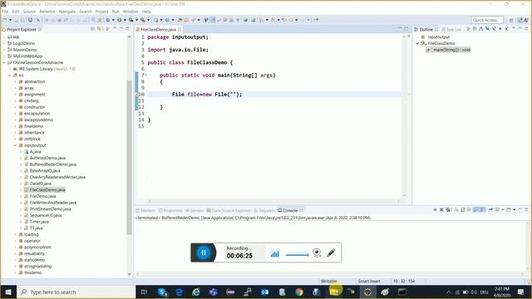Select BufferedDemo.java in Project Explorer

coord(47,158)
